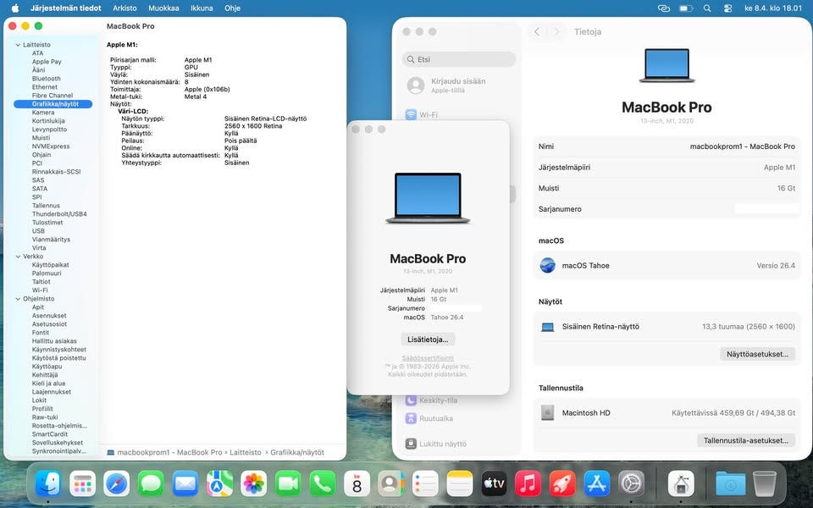813x508 pixels.
Task: Open the Trash in the Dock
Action: click(x=764, y=483)
